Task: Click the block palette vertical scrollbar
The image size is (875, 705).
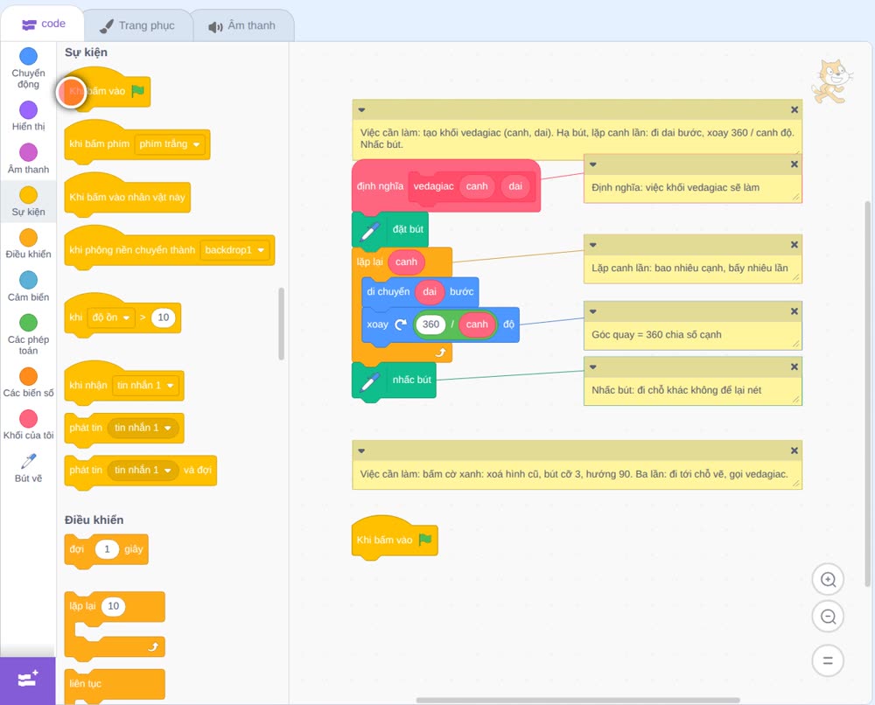Action: [x=281, y=324]
